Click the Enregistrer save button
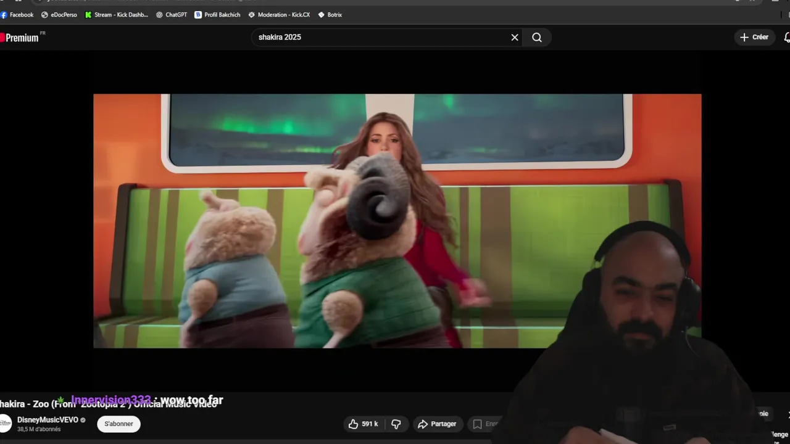The image size is (790, 444). coord(486,424)
